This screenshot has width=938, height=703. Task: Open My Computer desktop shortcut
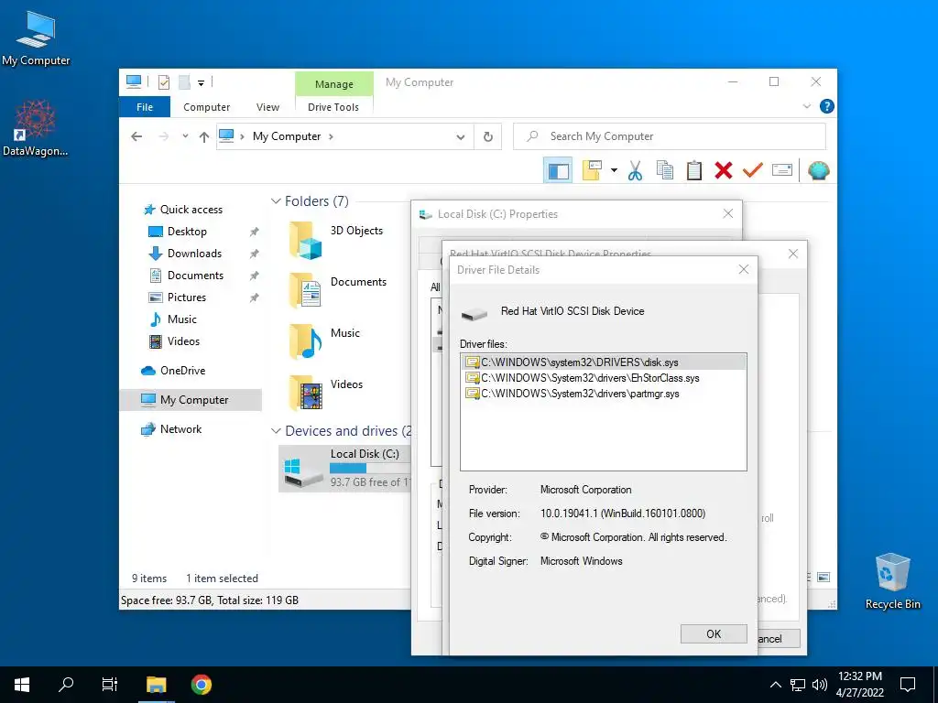point(36,38)
